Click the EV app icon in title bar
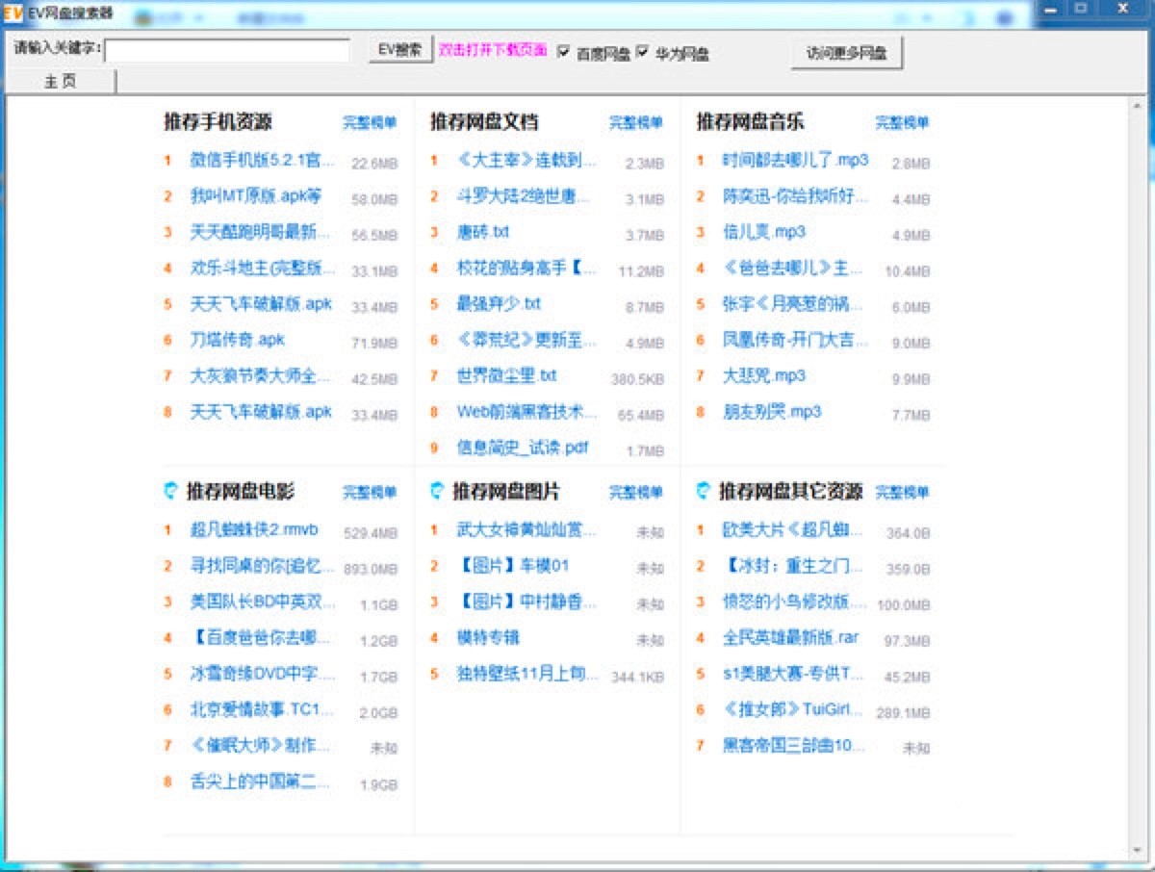The width and height of the screenshot is (1155, 872). point(13,13)
